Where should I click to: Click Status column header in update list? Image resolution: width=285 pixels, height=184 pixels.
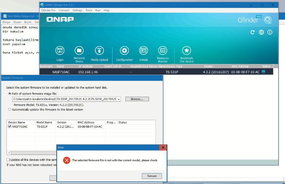136,122
